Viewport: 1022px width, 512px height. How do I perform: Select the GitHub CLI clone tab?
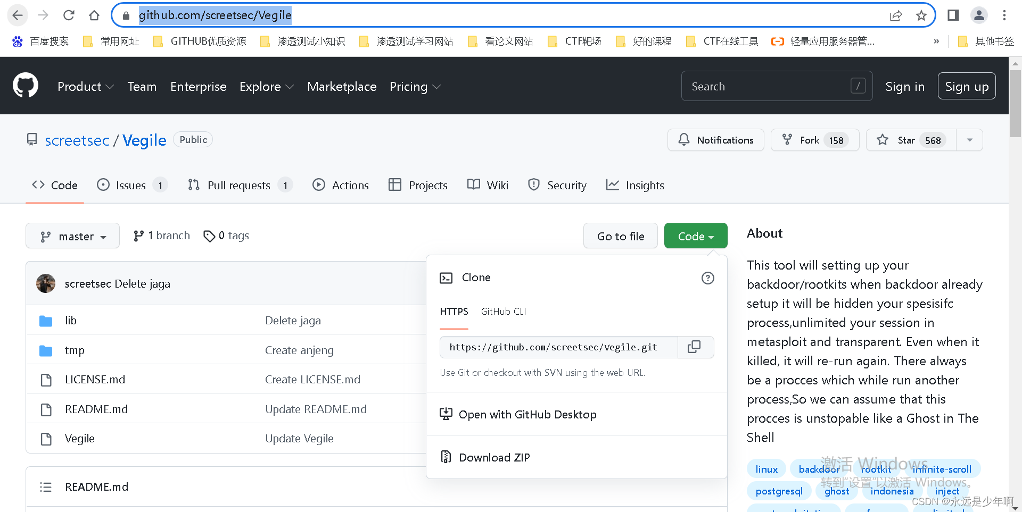click(504, 312)
